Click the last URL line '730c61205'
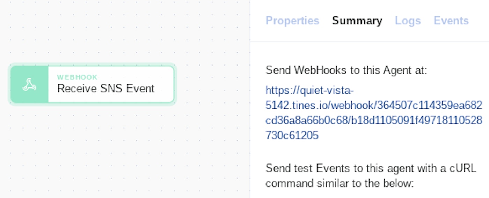 [x=292, y=135]
